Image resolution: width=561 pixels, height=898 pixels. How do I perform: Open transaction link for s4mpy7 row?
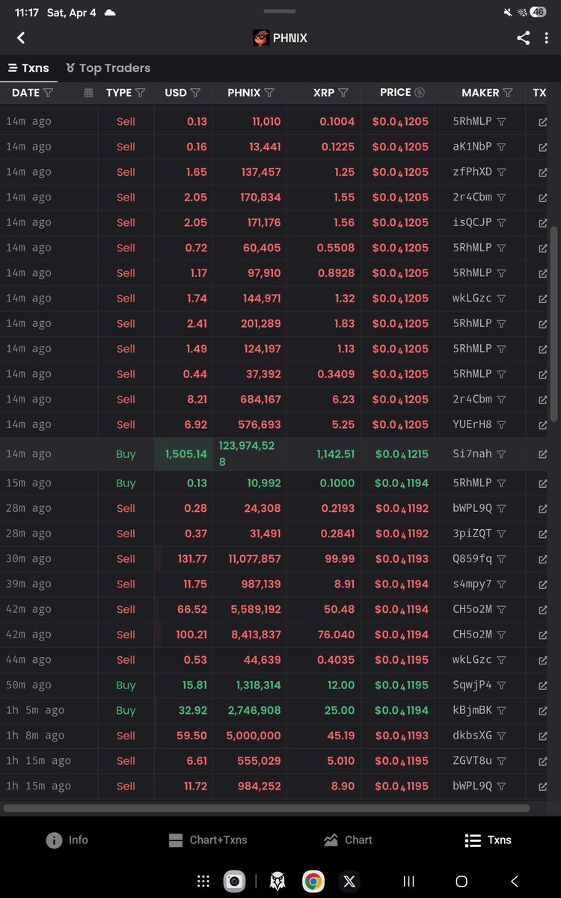pos(542,584)
